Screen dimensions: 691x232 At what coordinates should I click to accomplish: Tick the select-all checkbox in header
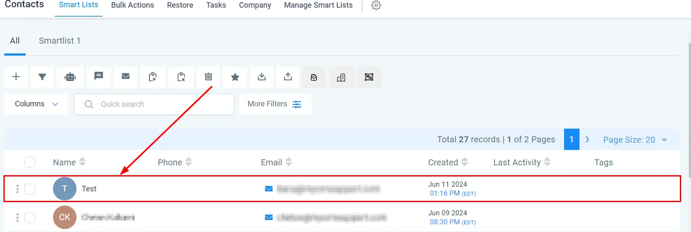click(x=29, y=162)
